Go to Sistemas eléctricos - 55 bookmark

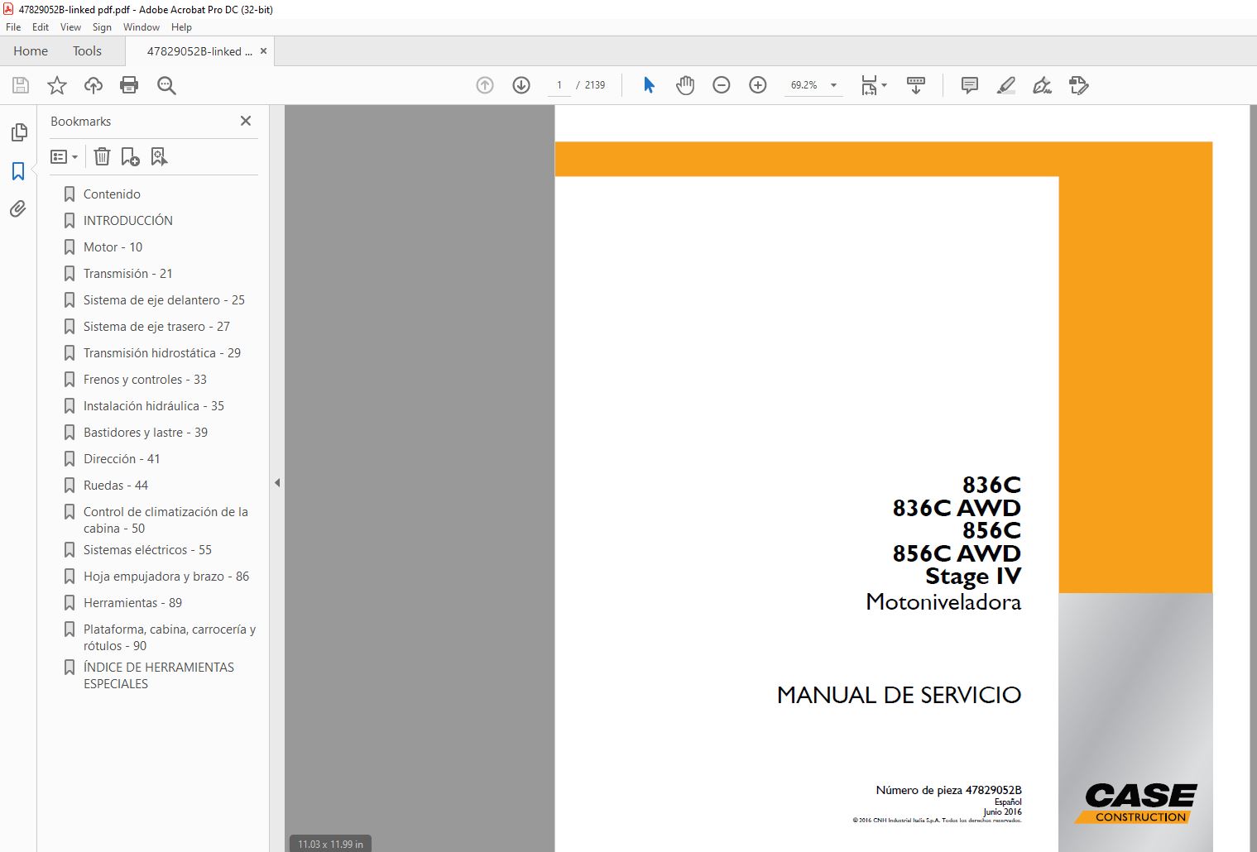point(147,550)
